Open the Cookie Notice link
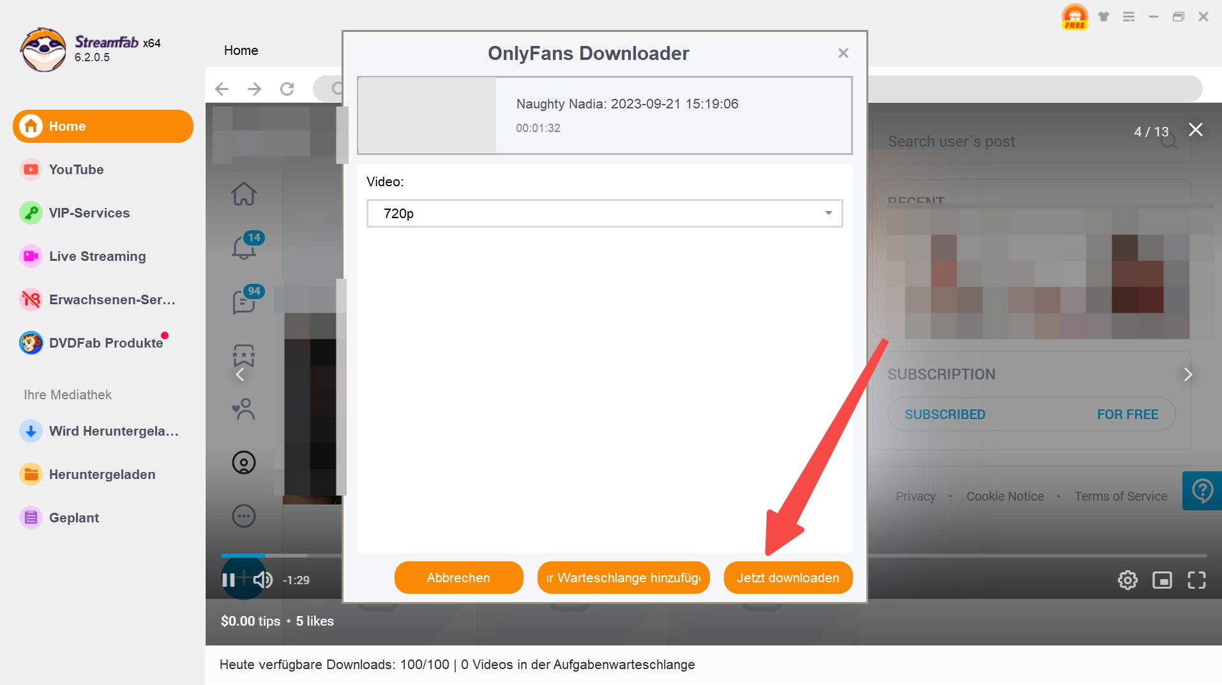Viewport: 1222px width, 685px height. [1005, 496]
